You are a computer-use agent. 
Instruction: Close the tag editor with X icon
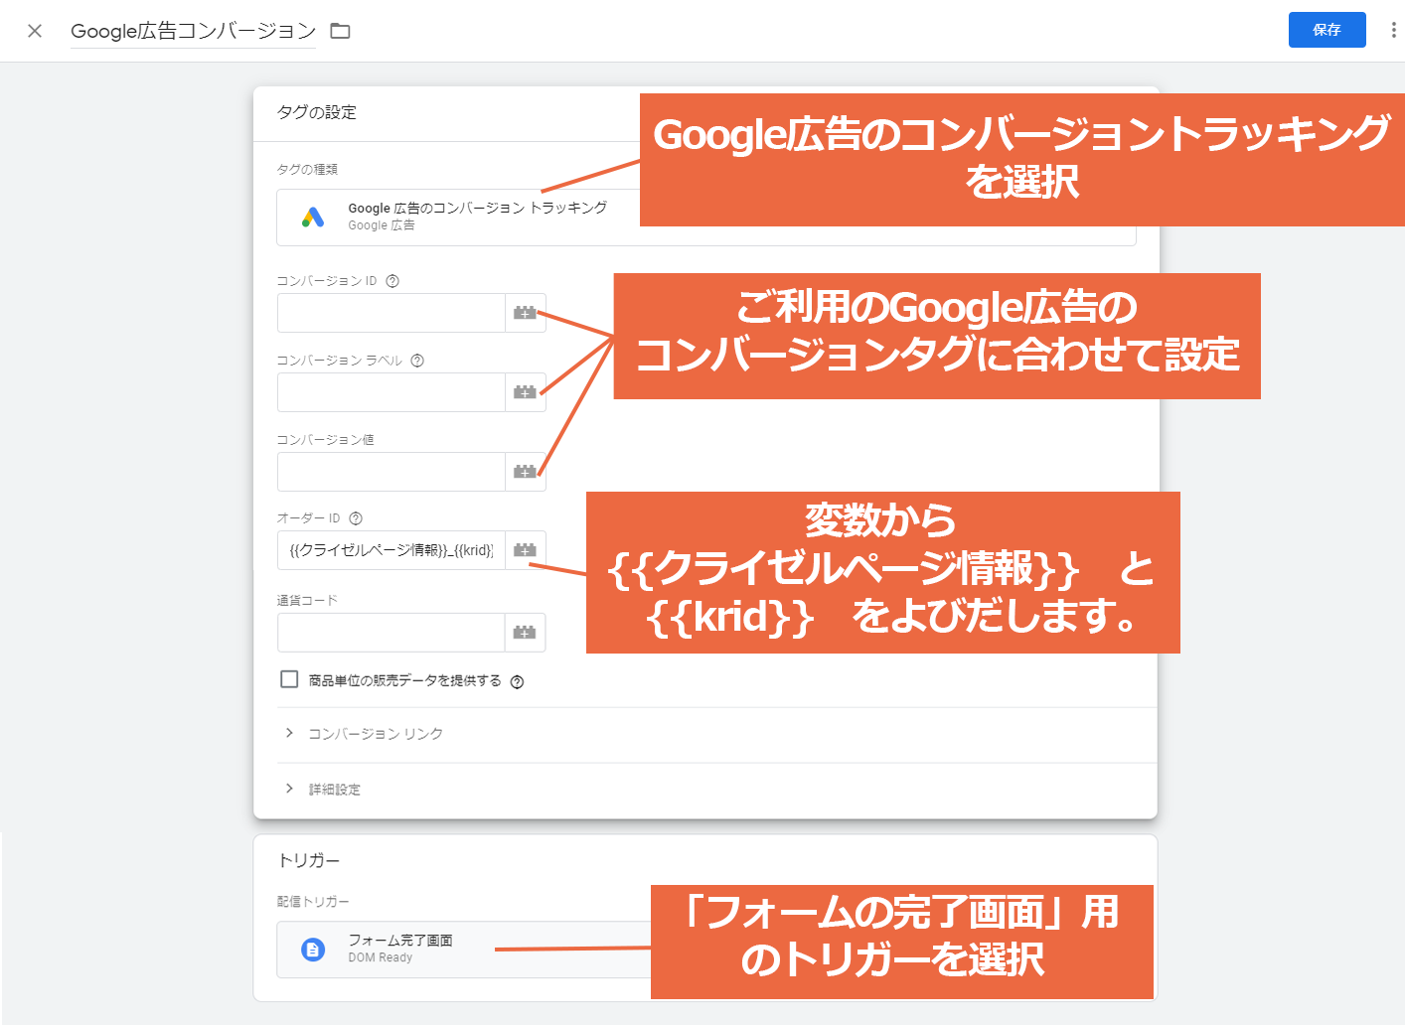(x=35, y=31)
